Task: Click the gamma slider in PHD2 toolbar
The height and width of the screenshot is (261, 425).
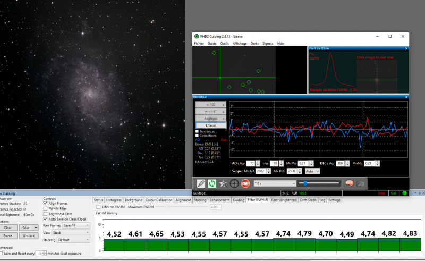Action: point(319,183)
